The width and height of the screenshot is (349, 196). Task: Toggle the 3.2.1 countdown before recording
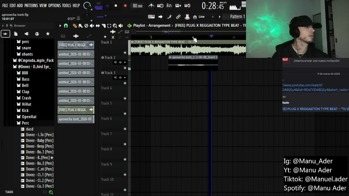click(169, 5)
